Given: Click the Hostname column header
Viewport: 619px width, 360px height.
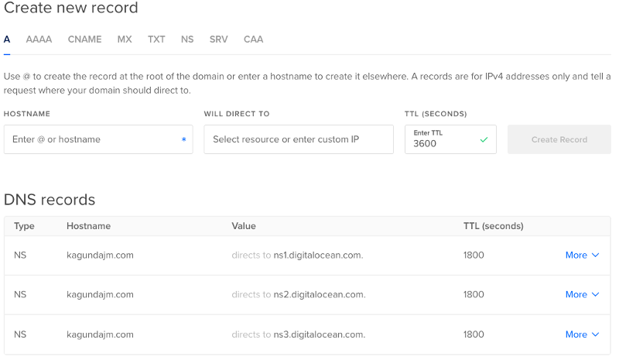Looking at the screenshot, I should (88, 226).
